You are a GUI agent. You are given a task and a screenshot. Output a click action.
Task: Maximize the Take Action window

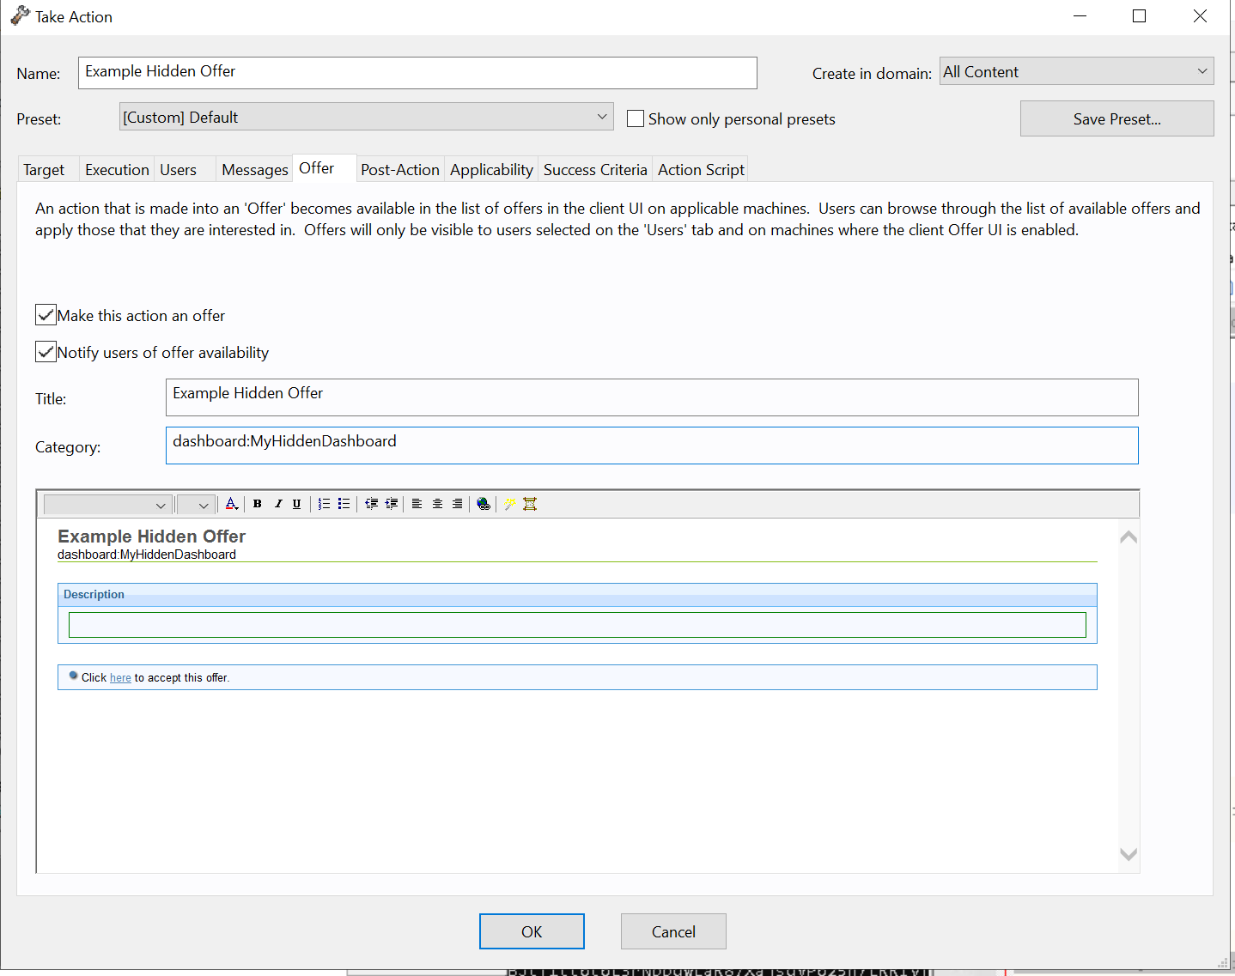pos(1140,16)
